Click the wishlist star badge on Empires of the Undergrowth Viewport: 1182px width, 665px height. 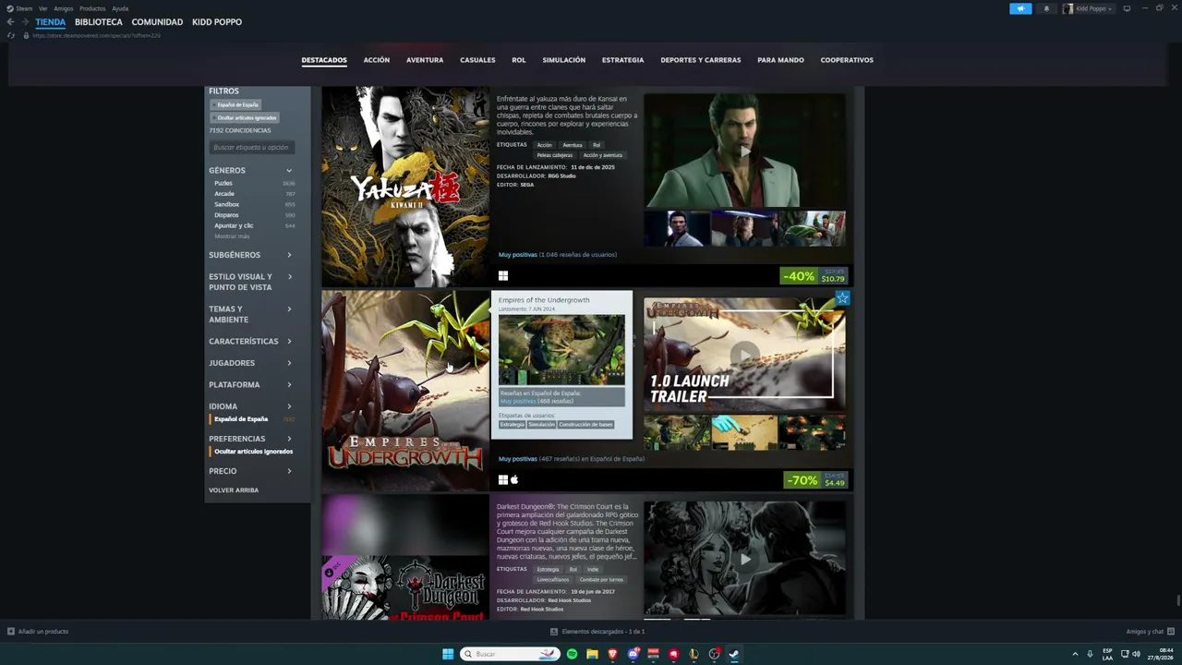(x=842, y=298)
